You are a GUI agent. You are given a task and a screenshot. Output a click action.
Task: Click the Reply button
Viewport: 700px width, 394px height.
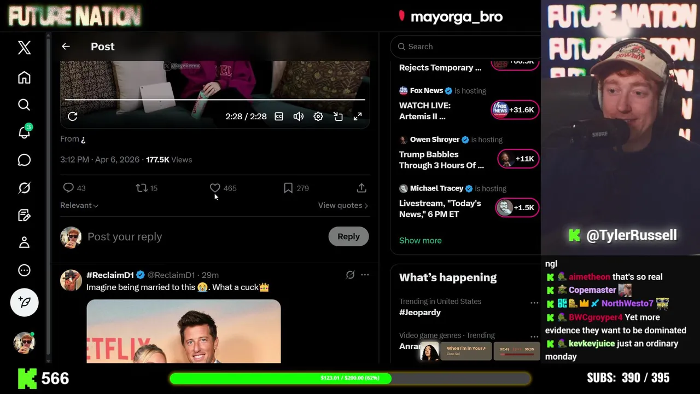click(x=348, y=236)
